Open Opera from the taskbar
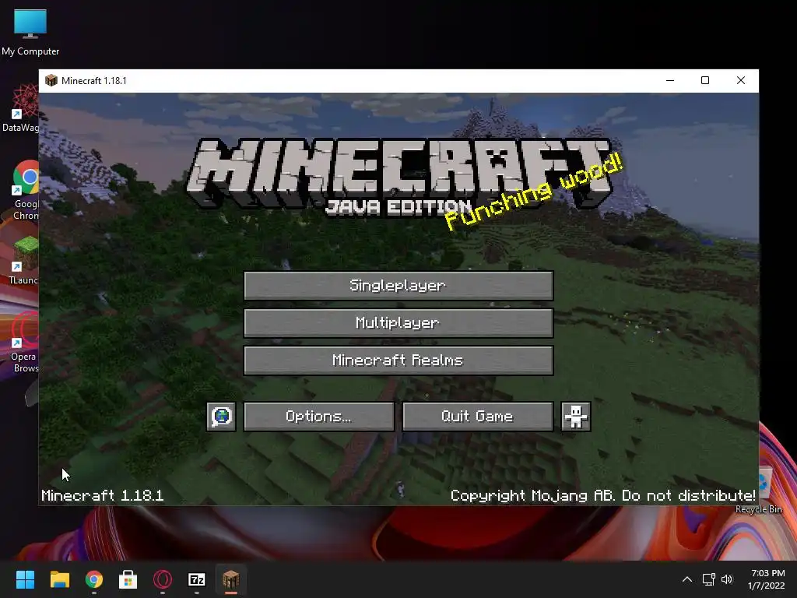This screenshot has height=598, width=797. coord(163,579)
